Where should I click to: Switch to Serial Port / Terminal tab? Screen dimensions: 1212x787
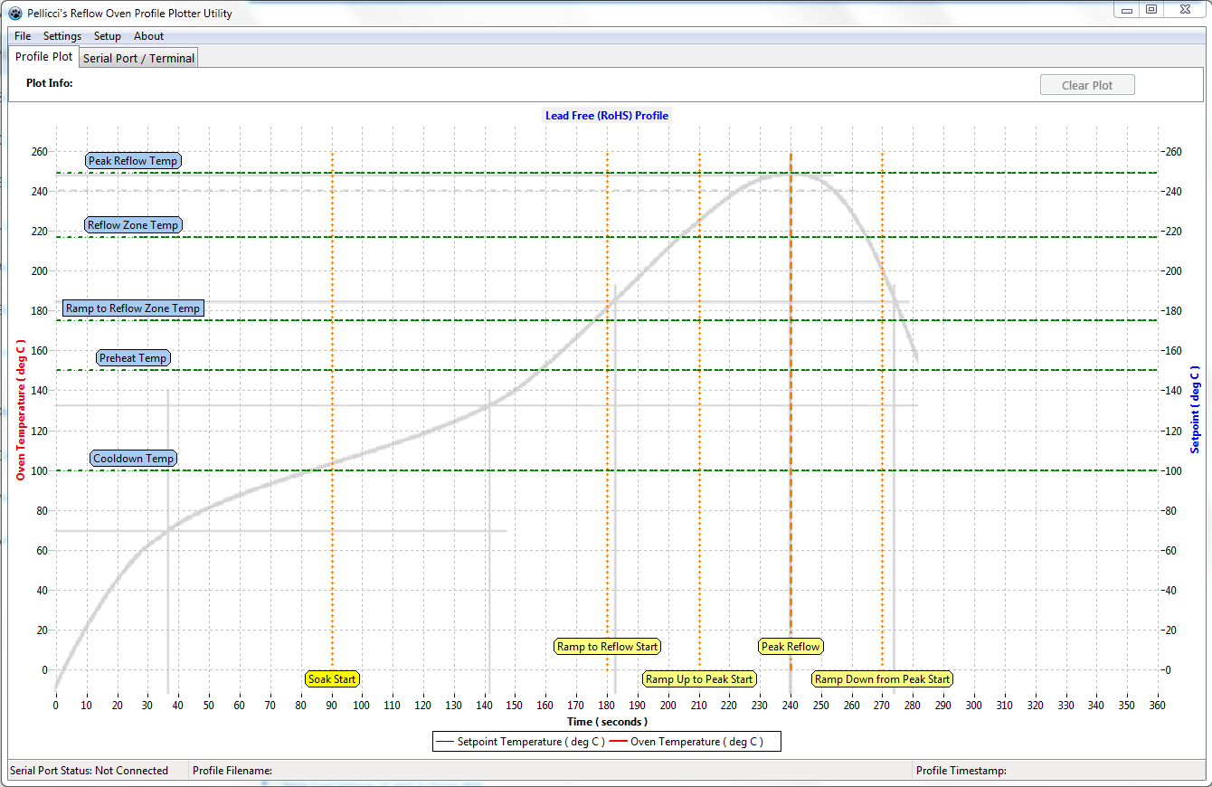[x=138, y=58]
